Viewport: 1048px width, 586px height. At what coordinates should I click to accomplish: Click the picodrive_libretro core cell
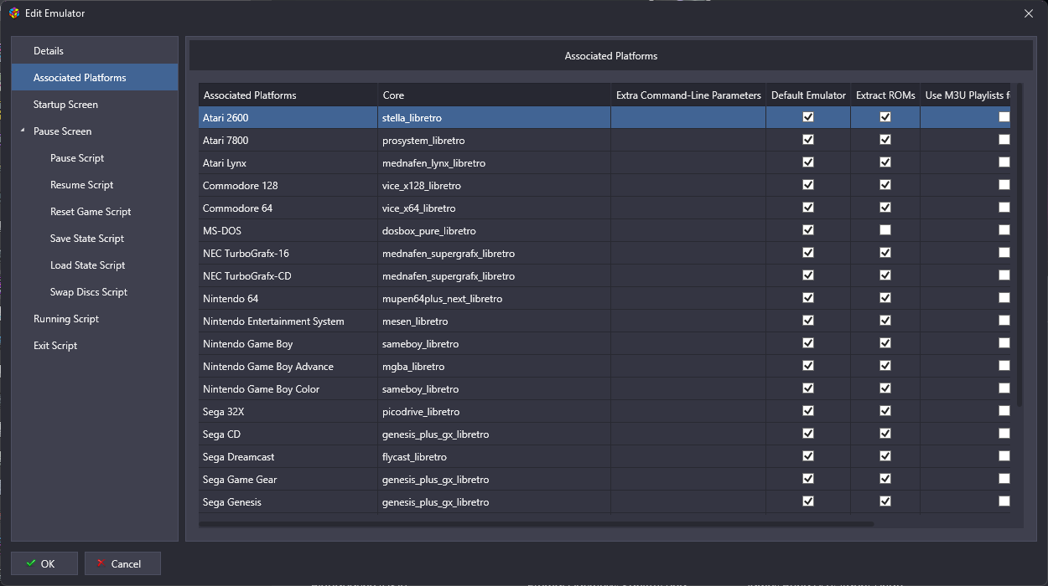[494, 411]
